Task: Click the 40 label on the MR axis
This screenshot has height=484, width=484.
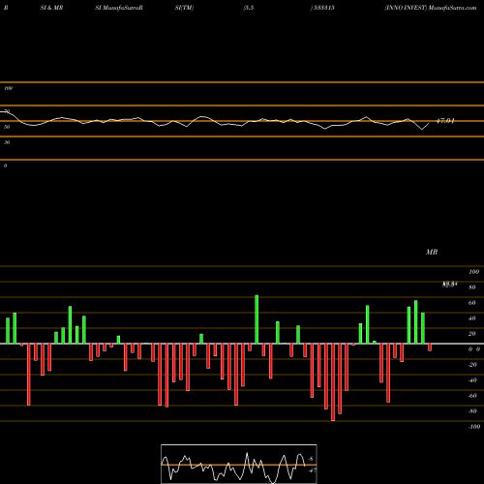Action: point(472,318)
